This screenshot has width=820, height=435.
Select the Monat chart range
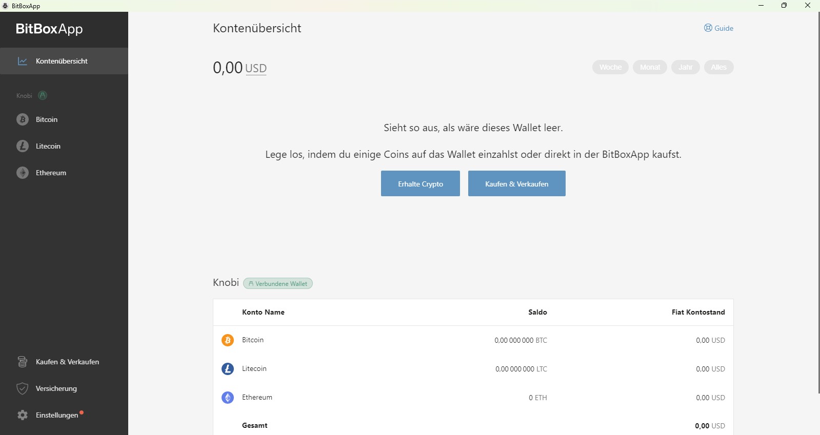[x=650, y=67]
